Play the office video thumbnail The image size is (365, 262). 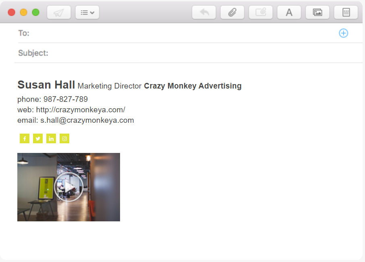(68, 187)
